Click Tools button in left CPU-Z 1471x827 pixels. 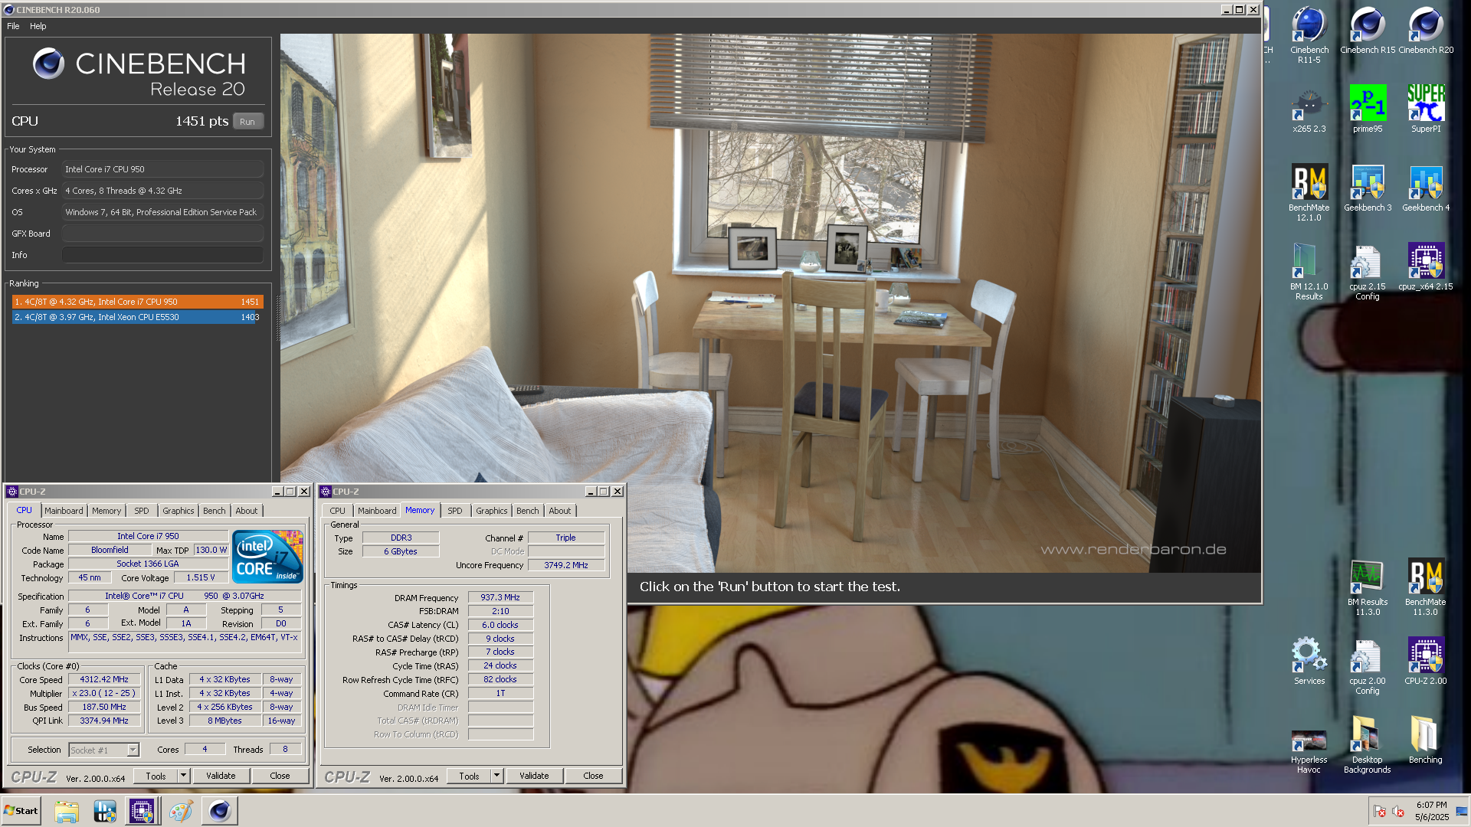click(156, 776)
